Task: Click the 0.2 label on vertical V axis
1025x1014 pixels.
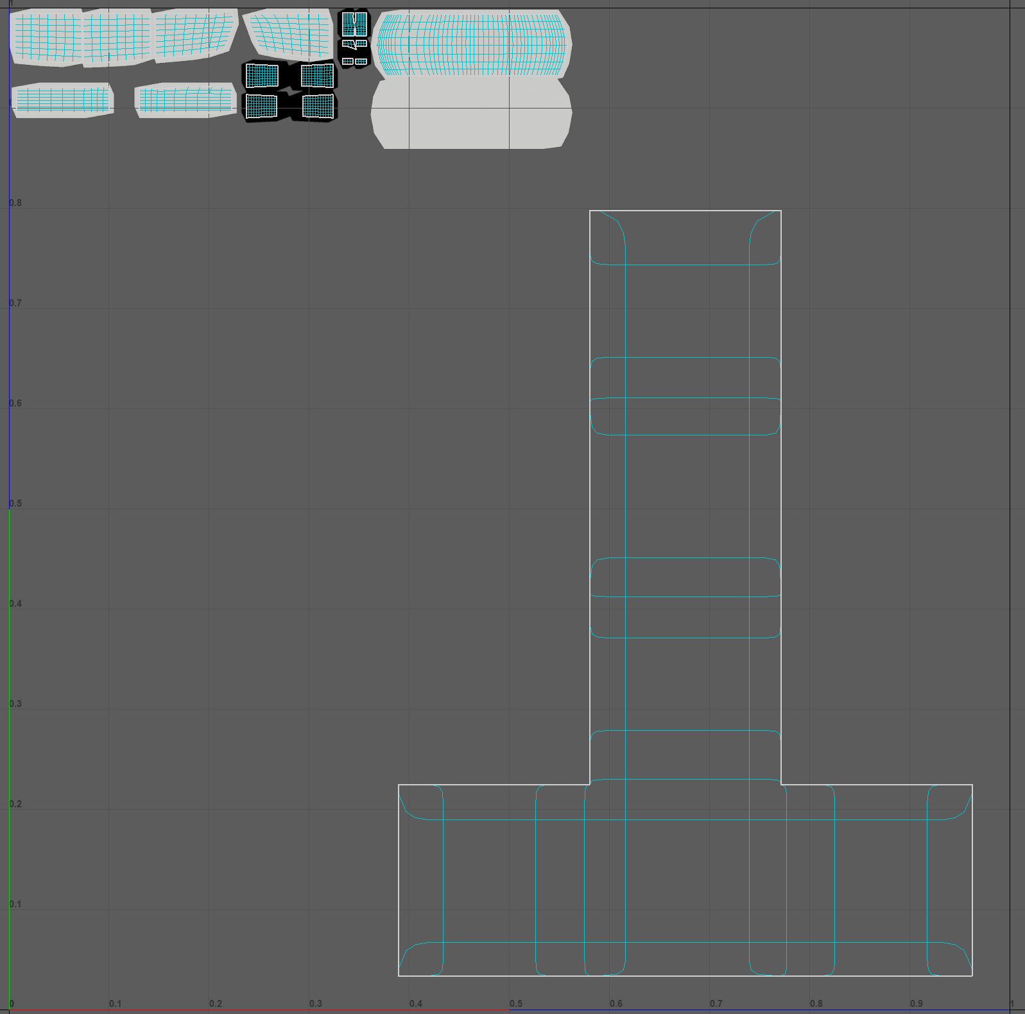Action: click(x=15, y=804)
